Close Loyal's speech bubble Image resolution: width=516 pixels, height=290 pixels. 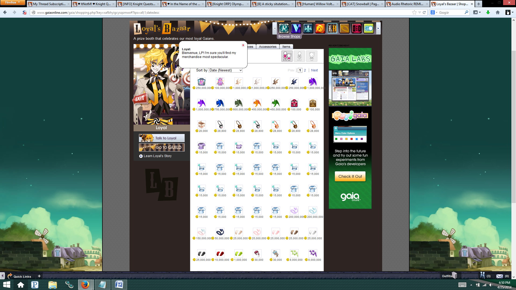[243, 45]
